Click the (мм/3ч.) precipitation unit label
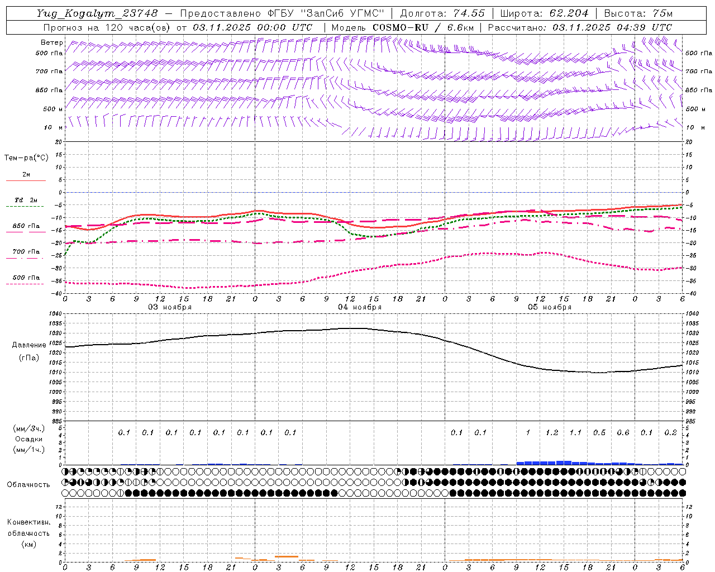This screenshot has height=572, width=715. pyautogui.click(x=28, y=428)
